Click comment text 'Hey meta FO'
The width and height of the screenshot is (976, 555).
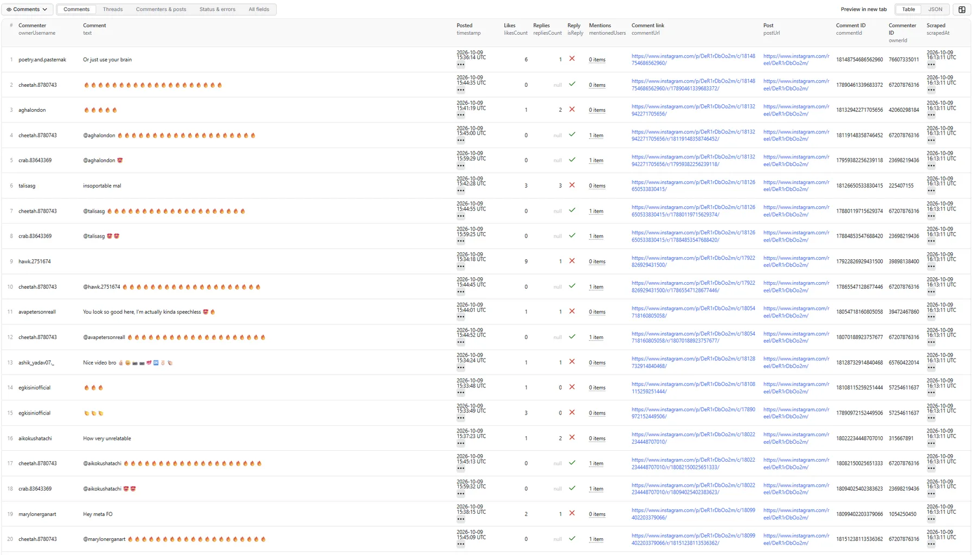point(98,514)
